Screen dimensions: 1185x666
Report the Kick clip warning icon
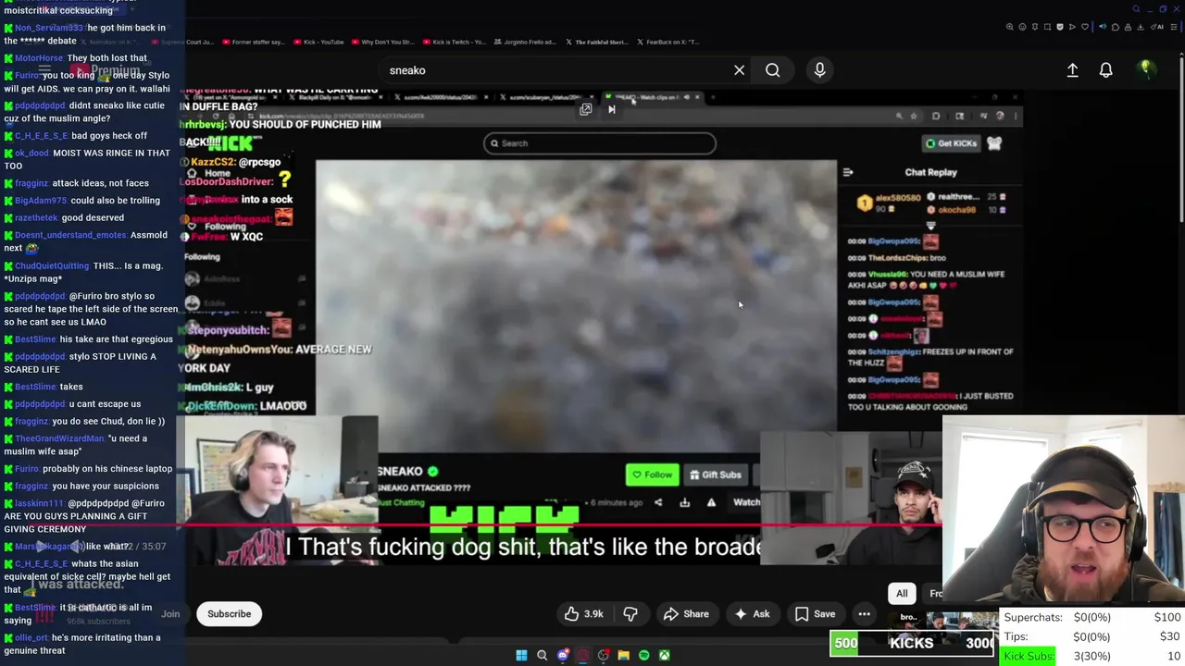[711, 503]
